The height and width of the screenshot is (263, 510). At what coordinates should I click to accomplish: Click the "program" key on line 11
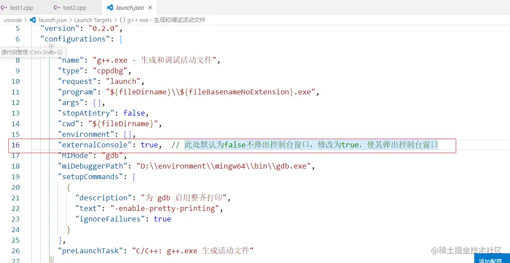pos(77,92)
